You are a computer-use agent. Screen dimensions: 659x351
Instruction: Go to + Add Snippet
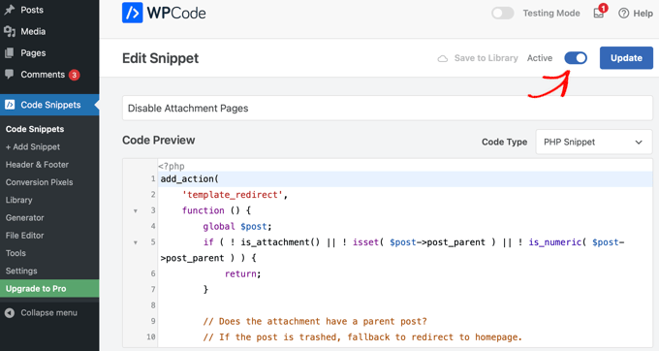33,146
